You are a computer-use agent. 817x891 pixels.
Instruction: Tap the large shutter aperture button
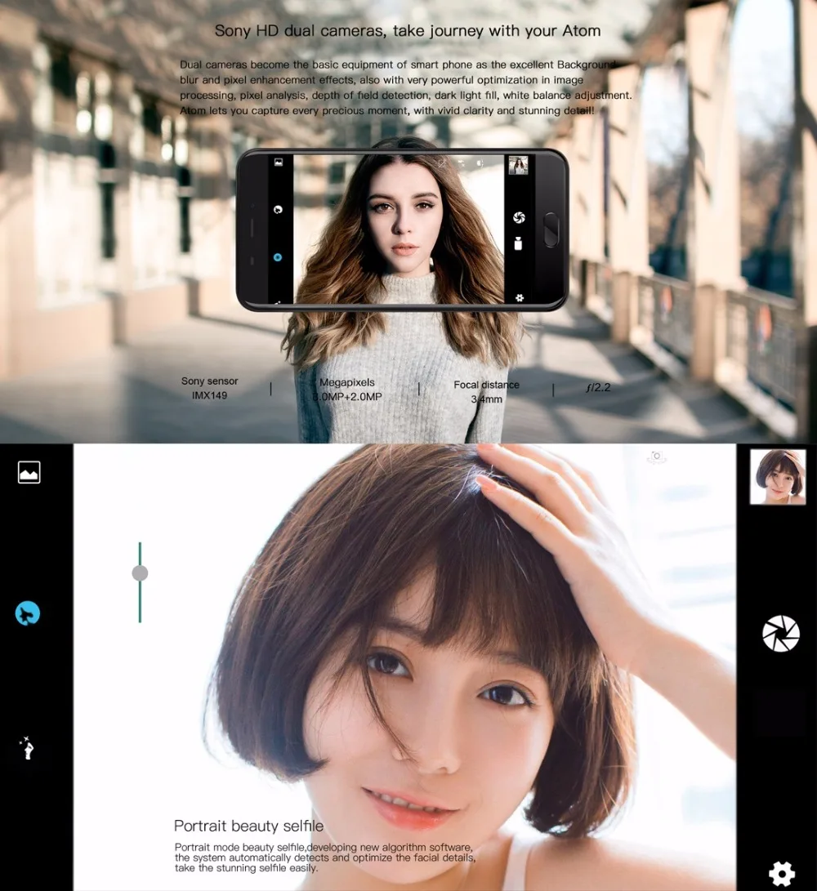[x=780, y=633]
